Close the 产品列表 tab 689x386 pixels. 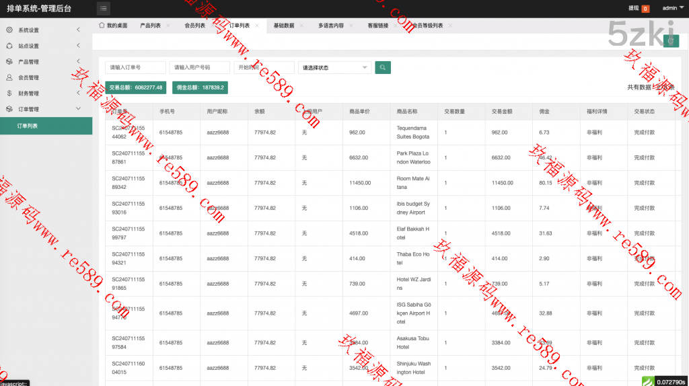tap(168, 26)
